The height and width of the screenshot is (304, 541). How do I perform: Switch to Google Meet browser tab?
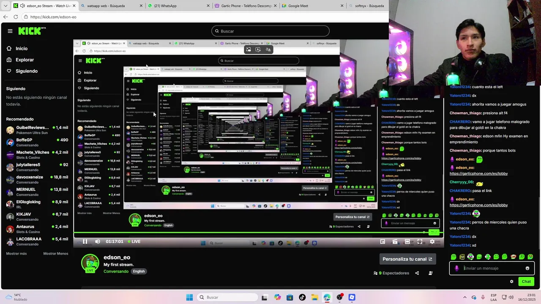tap(313, 6)
